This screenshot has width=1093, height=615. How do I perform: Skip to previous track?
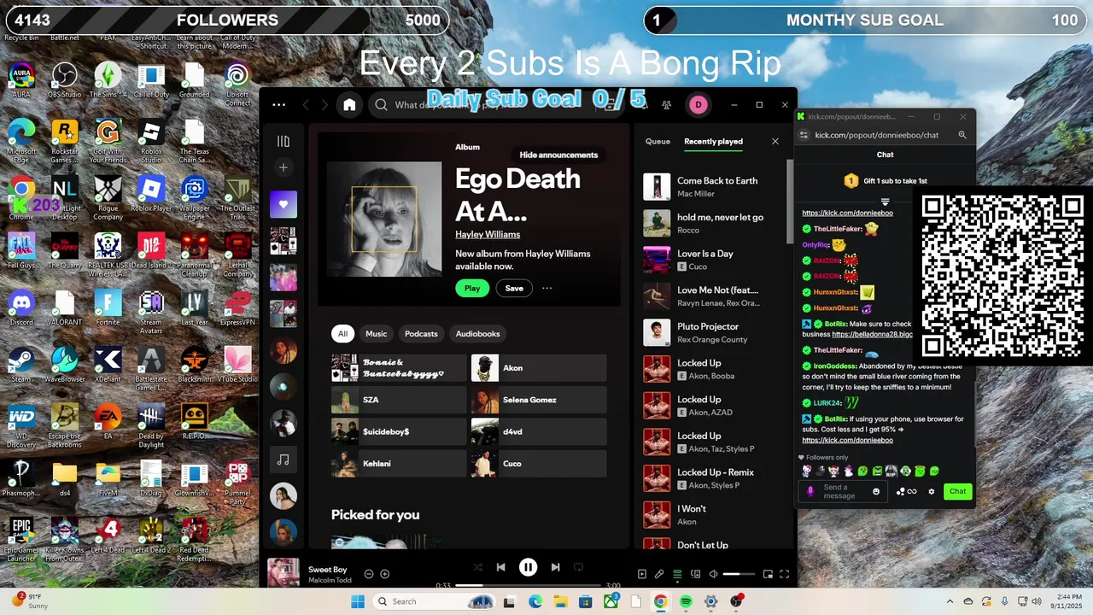501,567
